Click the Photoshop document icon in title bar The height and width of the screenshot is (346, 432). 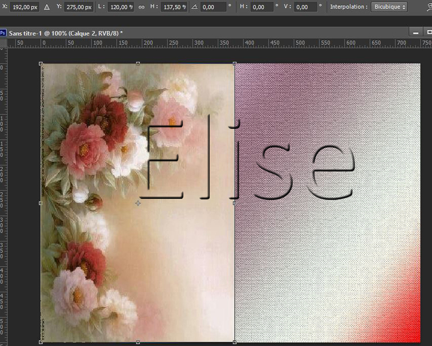(3, 33)
